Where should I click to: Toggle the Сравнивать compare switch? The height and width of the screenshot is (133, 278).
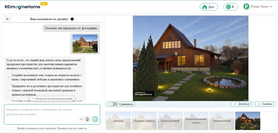click(114, 104)
